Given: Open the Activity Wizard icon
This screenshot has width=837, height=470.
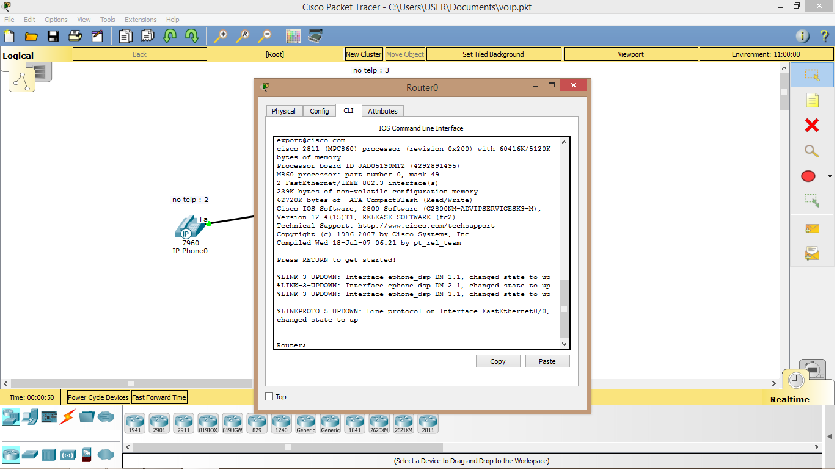Looking at the screenshot, I should [x=97, y=36].
